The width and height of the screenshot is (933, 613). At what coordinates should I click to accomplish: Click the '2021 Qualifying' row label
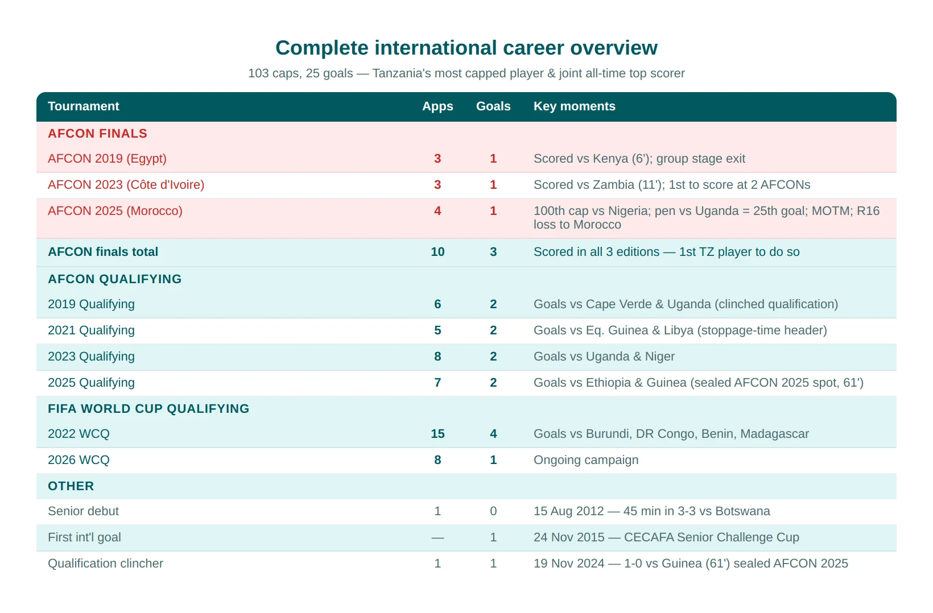tap(91, 330)
